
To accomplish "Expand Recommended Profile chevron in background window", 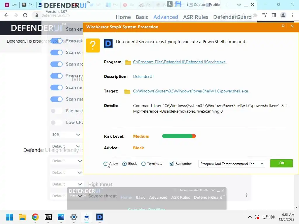I will tap(213, 190).
